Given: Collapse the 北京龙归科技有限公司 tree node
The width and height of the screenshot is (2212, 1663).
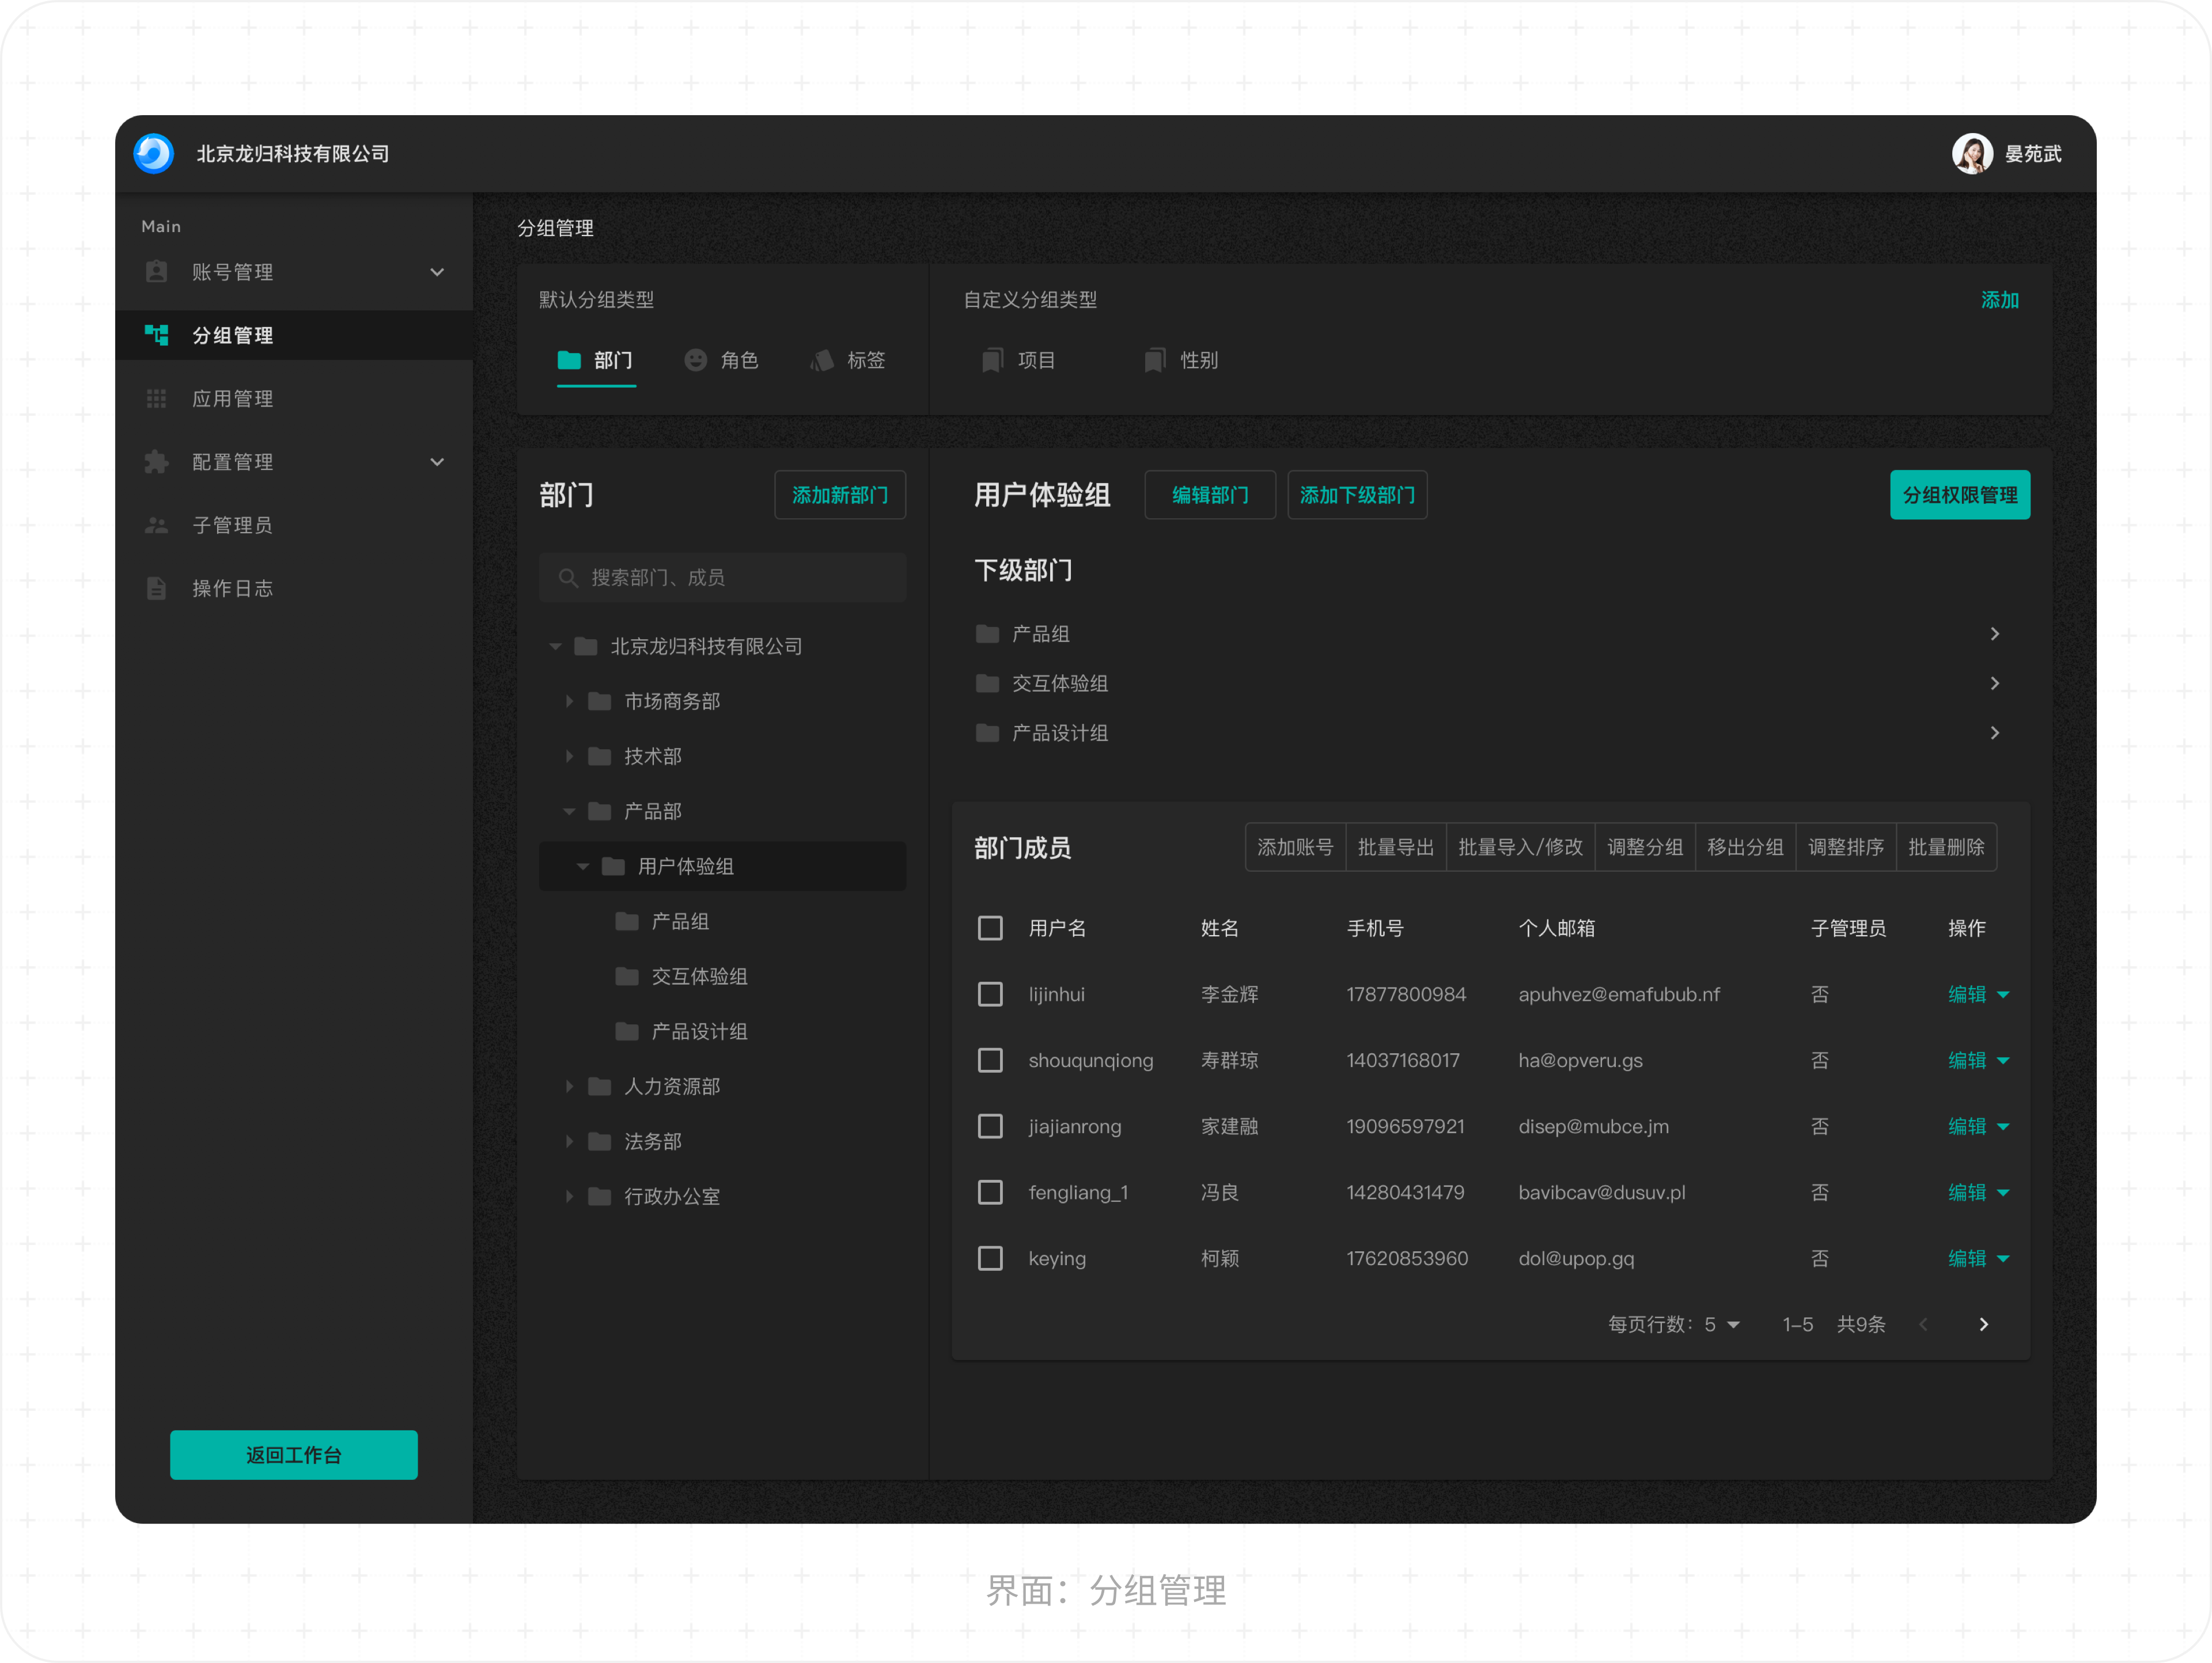Looking at the screenshot, I should (x=556, y=647).
